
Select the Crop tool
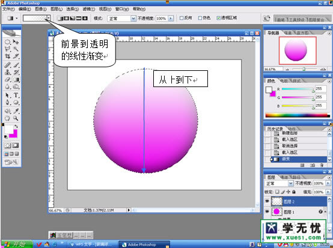[8, 56]
